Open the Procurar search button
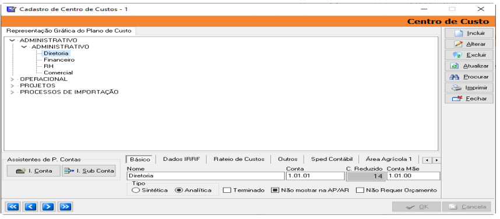This screenshot has width=500, height=219. 469,77
